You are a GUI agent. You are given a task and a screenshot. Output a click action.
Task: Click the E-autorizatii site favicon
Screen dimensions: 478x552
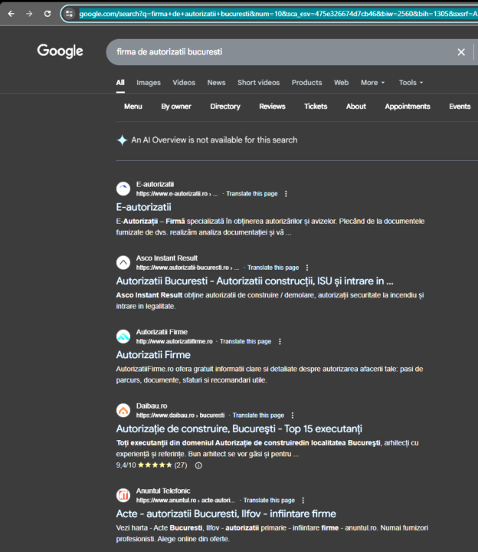pos(123,189)
